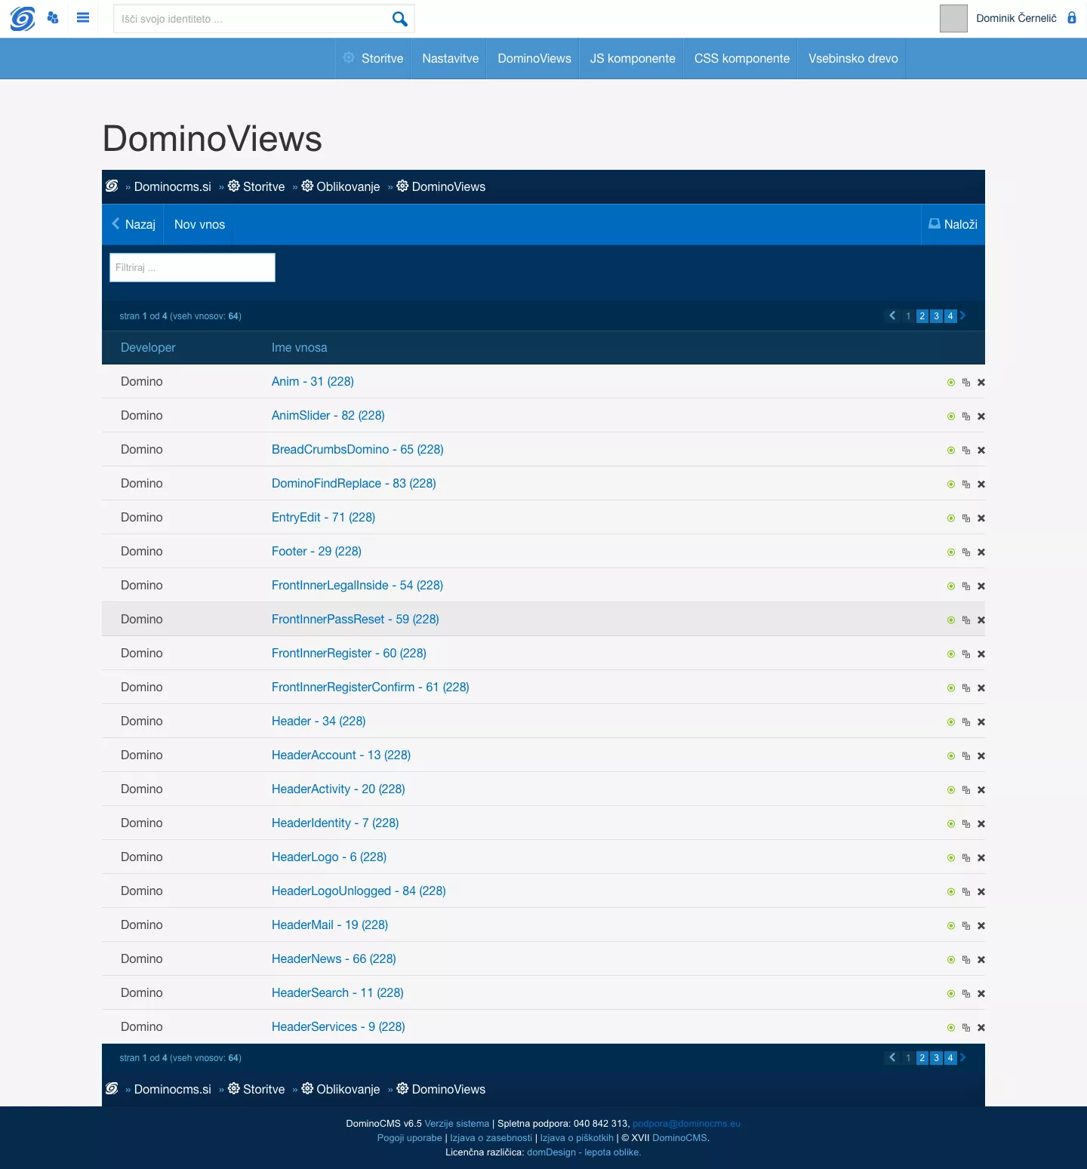1087x1169 pixels.
Task: Open the BreadCrumbsDomino - 65 entry
Action: click(x=357, y=449)
